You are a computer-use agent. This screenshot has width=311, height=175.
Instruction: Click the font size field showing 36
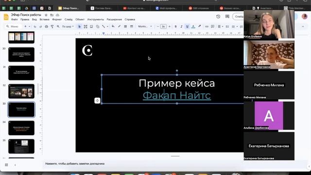163,26
